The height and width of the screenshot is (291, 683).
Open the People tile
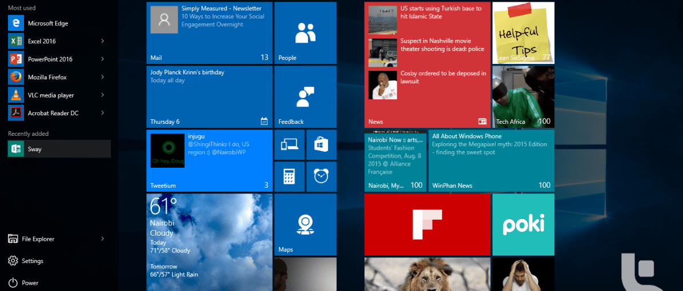coord(305,33)
